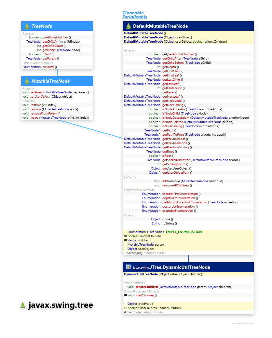Screen dimensions: 272x338
Task: Click the icon beside JTree.DynamicUtilTreeNode title
Action: (x=129, y=267)
